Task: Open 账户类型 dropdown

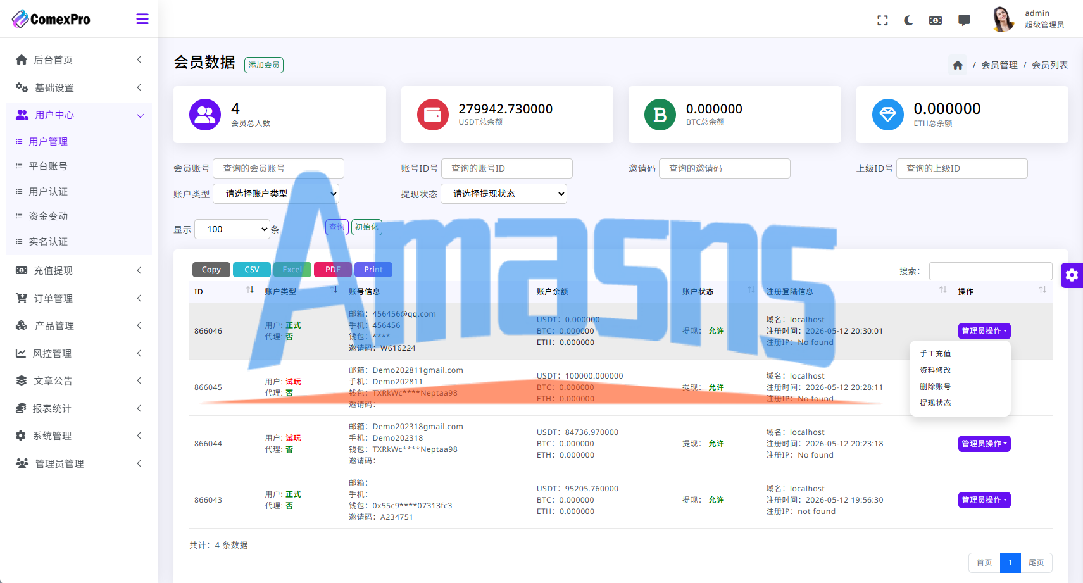Action: 276,194
